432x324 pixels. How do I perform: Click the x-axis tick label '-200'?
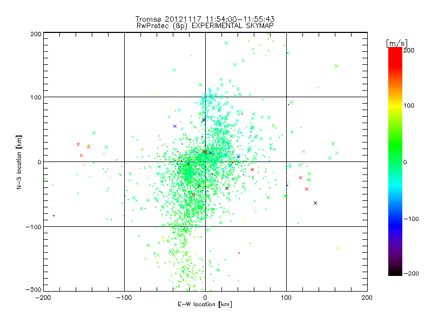pos(43,298)
